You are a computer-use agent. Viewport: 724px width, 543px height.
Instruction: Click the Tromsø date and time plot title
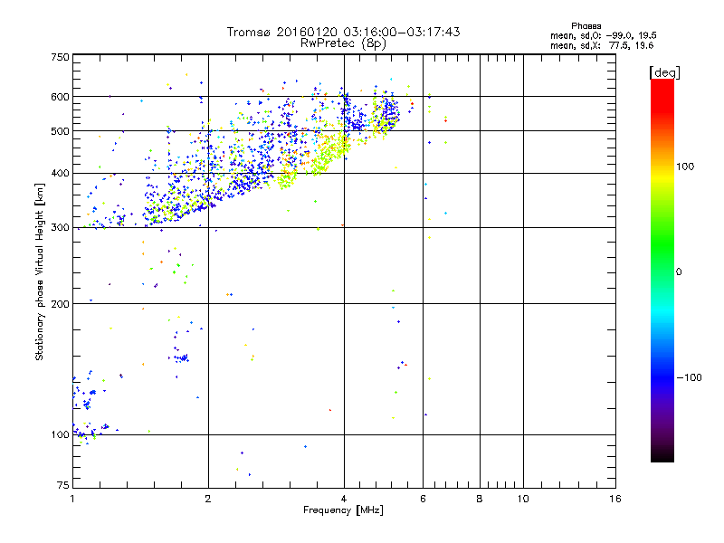click(x=343, y=32)
